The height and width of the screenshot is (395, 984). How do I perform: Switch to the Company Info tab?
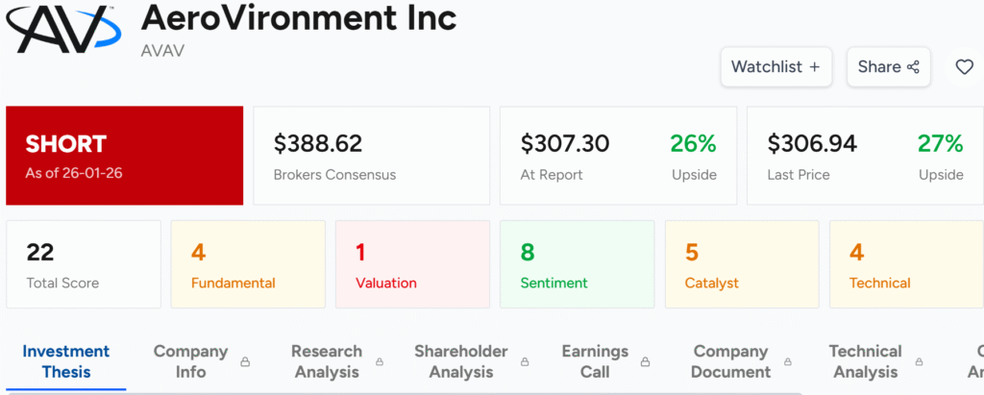pyautogui.click(x=190, y=361)
